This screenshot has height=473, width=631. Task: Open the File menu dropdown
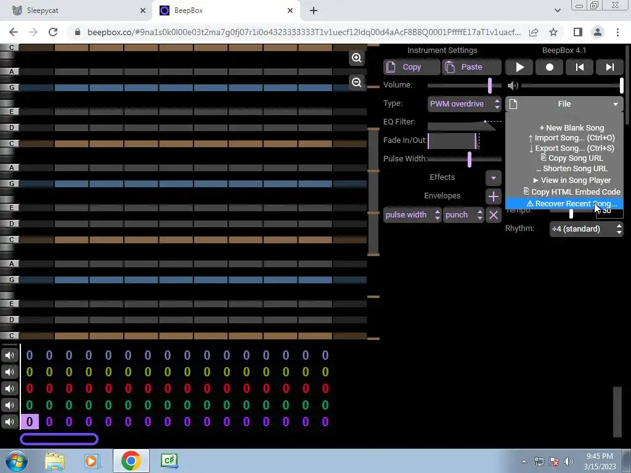(x=564, y=103)
